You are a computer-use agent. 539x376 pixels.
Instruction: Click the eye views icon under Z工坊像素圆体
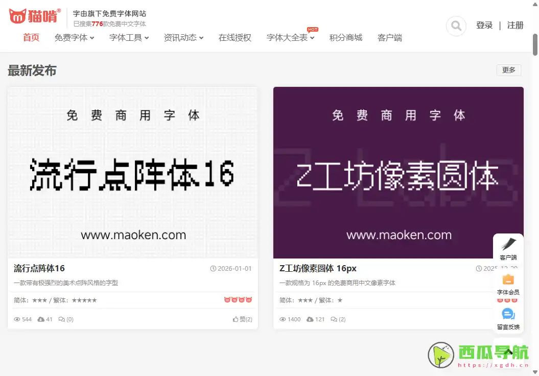[x=283, y=319]
